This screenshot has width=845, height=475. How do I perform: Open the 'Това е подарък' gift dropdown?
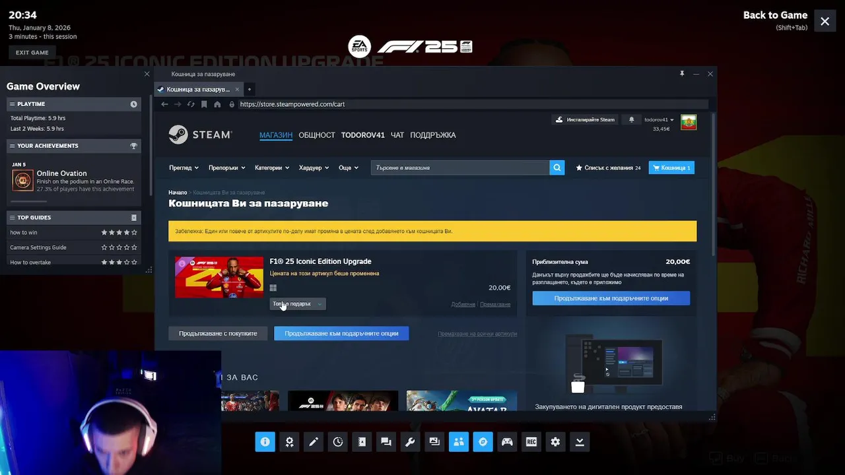[298, 303]
